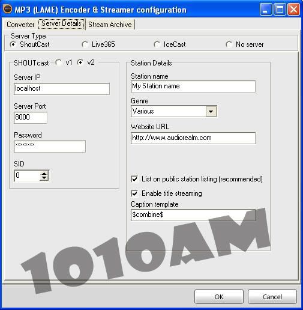
Task: Click the Caption template text box
Action: (193, 215)
